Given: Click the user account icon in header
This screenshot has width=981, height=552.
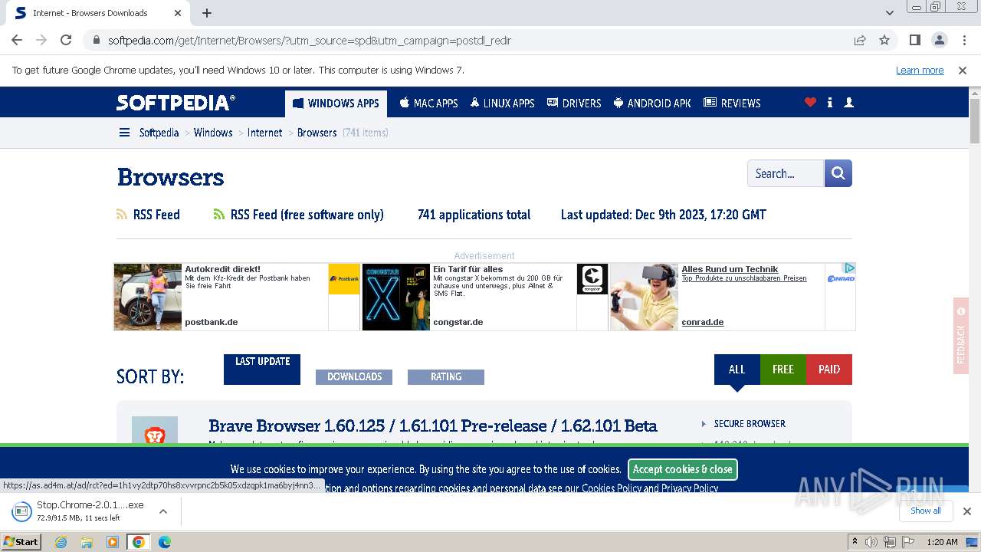Looking at the screenshot, I should (848, 102).
